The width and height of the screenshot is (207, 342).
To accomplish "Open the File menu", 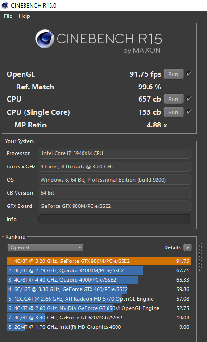I will click(8, 16).
